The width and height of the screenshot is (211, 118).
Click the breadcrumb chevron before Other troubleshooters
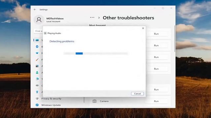(99, 18)
